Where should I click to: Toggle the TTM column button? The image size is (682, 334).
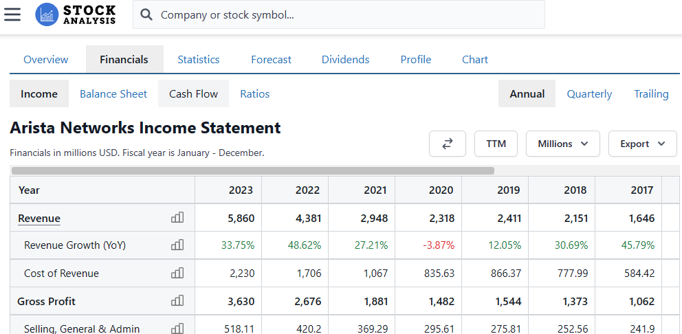pyautogui.click(x=496, y=144)
